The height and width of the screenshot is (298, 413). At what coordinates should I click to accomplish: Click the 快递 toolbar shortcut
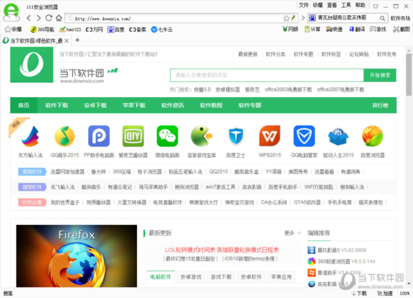[334, 29]
